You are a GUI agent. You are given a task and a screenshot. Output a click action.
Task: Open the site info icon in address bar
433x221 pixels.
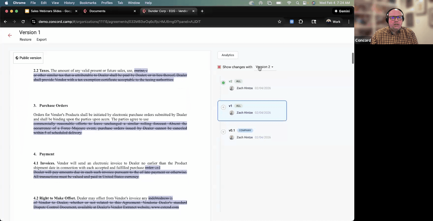point(34,22)
